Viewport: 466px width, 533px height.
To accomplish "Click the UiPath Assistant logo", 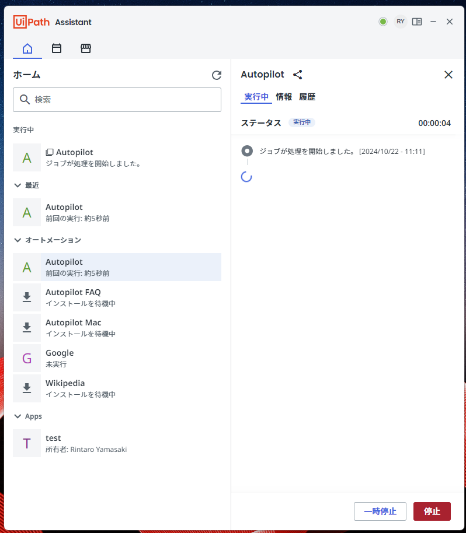I will tap(53, 22).
